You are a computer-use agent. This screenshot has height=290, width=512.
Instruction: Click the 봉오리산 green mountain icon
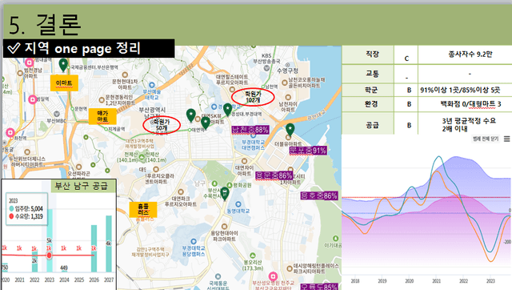pyautogui.click(x=253, y=256)
